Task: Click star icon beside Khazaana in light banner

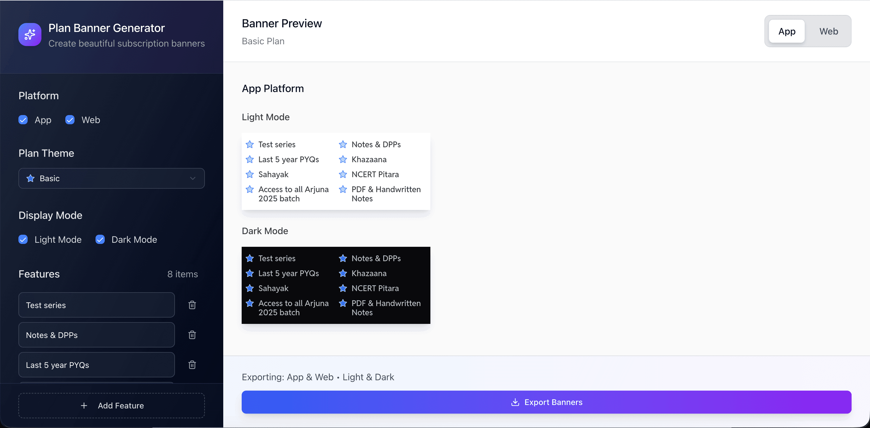Action: point(343,159)
